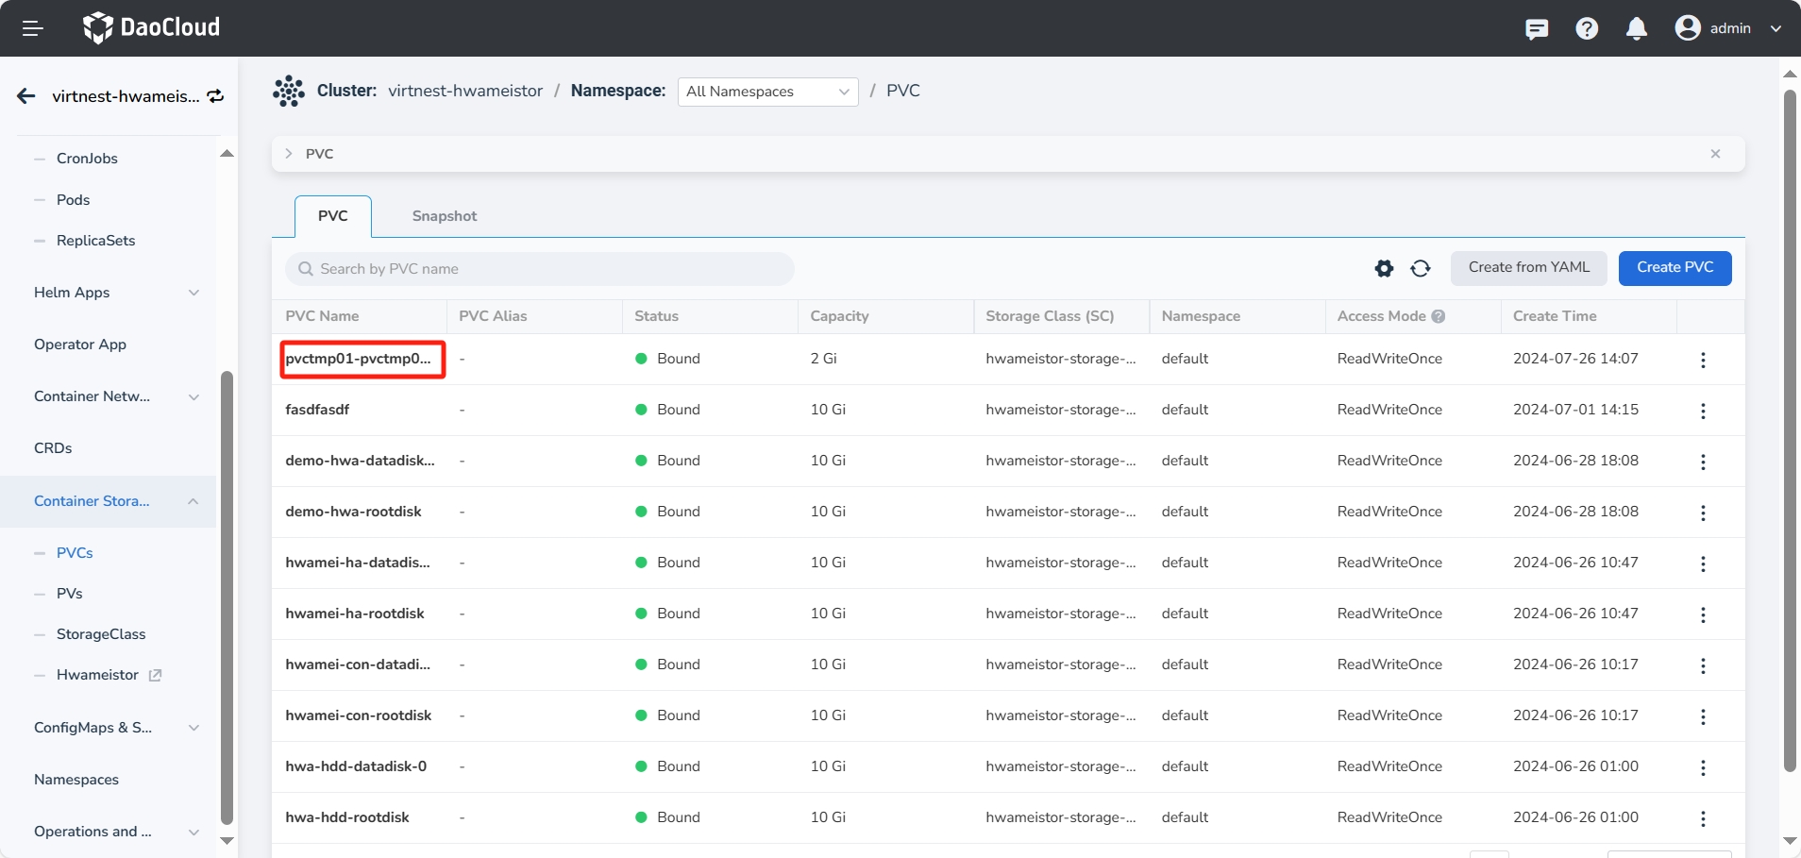Viewport: 1801px width, 858px height.
Task: Click Create from YAML button
Action: [1528, 268]
